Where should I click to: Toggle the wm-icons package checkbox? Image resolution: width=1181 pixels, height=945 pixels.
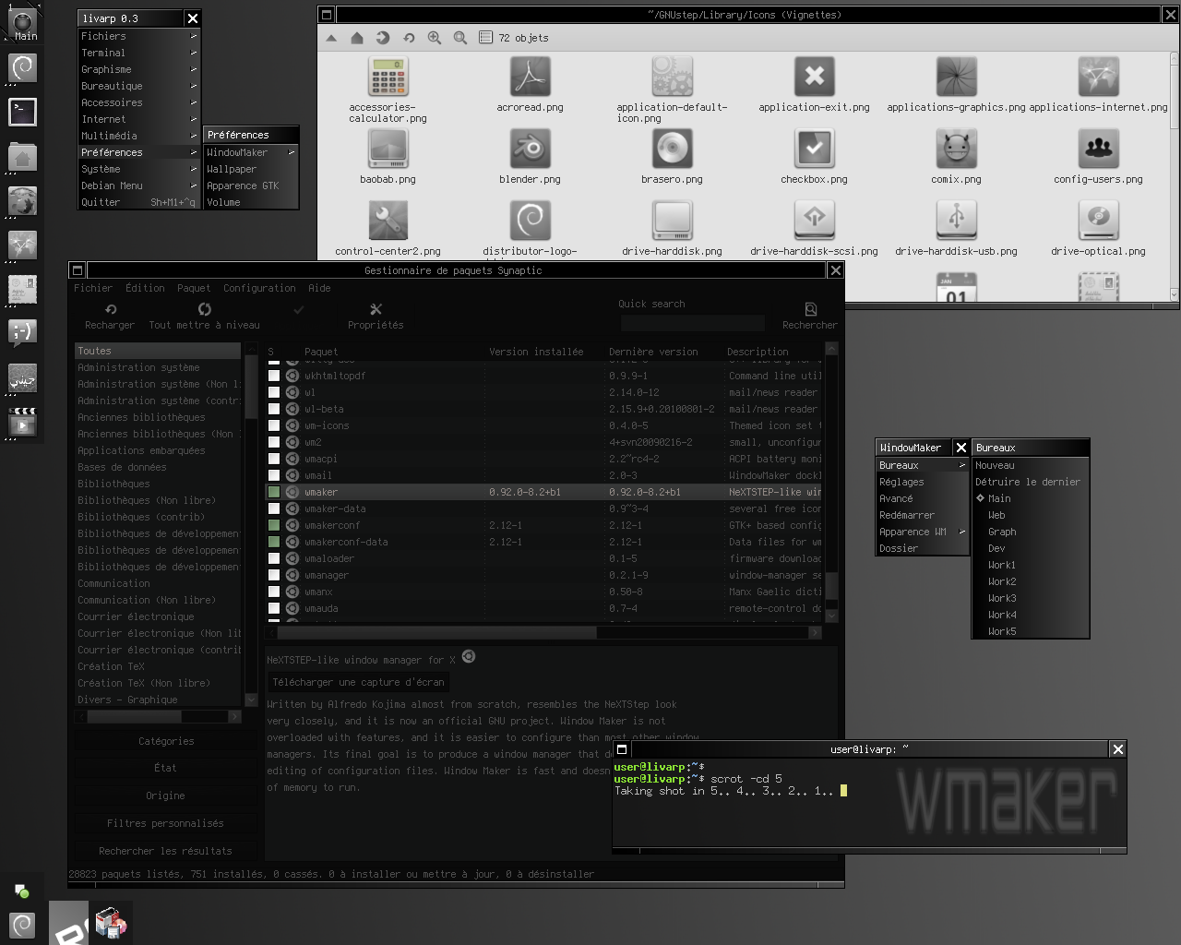click(x=274, y=425)
